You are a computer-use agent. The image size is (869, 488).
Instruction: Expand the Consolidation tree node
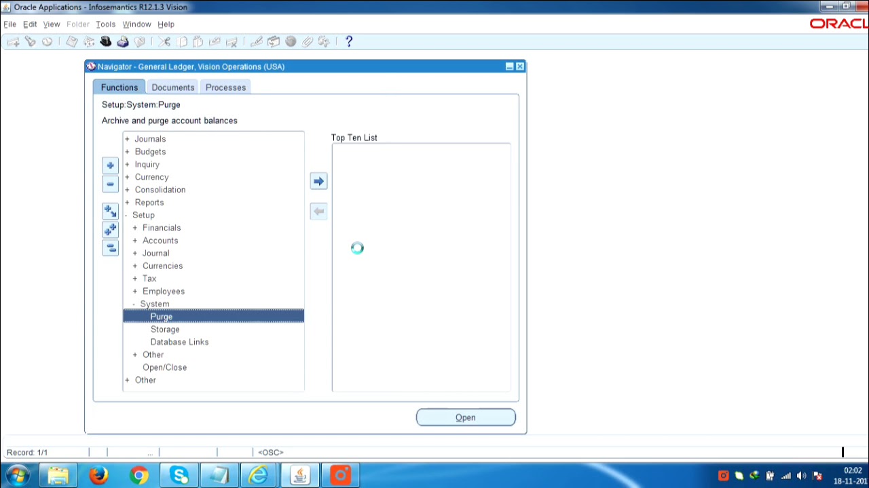click(x=127, y=190)
